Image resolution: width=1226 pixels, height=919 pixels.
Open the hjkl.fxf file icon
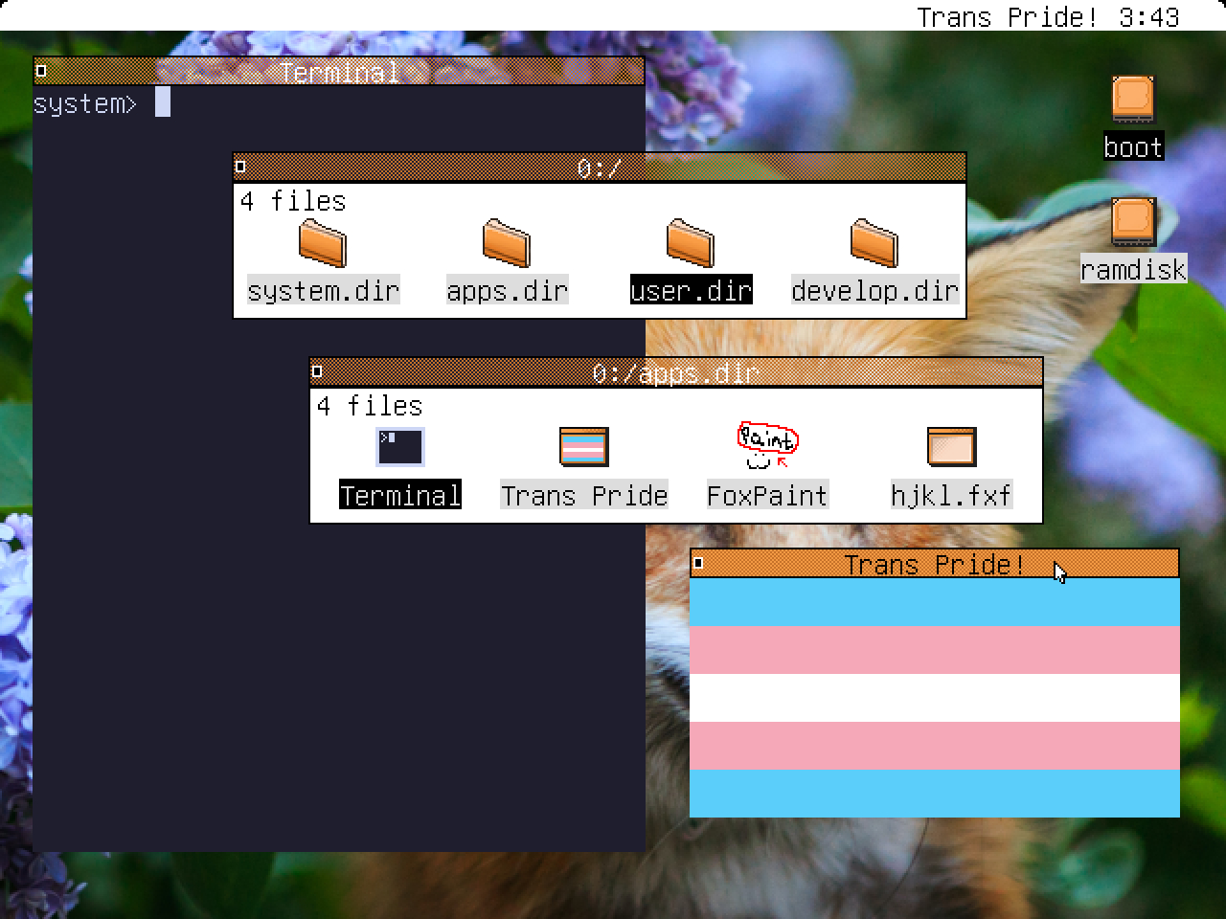coord(951,447)
